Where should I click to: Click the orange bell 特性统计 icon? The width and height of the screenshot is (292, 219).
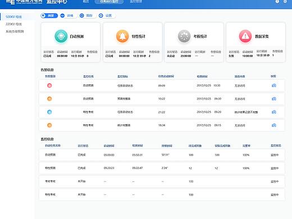pos(122,36)
